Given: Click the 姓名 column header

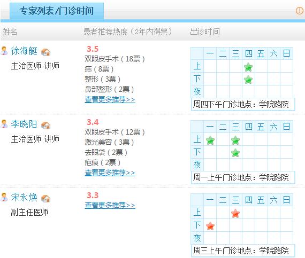Looking at the screenshot, I should [10, 32].
